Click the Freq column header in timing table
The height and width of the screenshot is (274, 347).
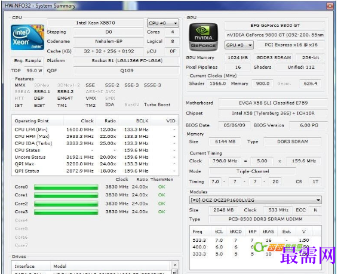click(200, 232)
